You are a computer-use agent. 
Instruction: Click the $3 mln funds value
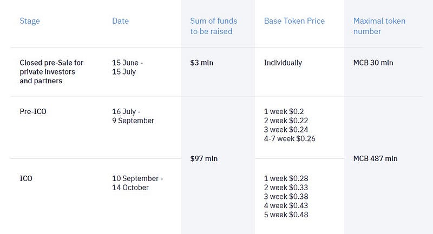click(x=202, y=63)
